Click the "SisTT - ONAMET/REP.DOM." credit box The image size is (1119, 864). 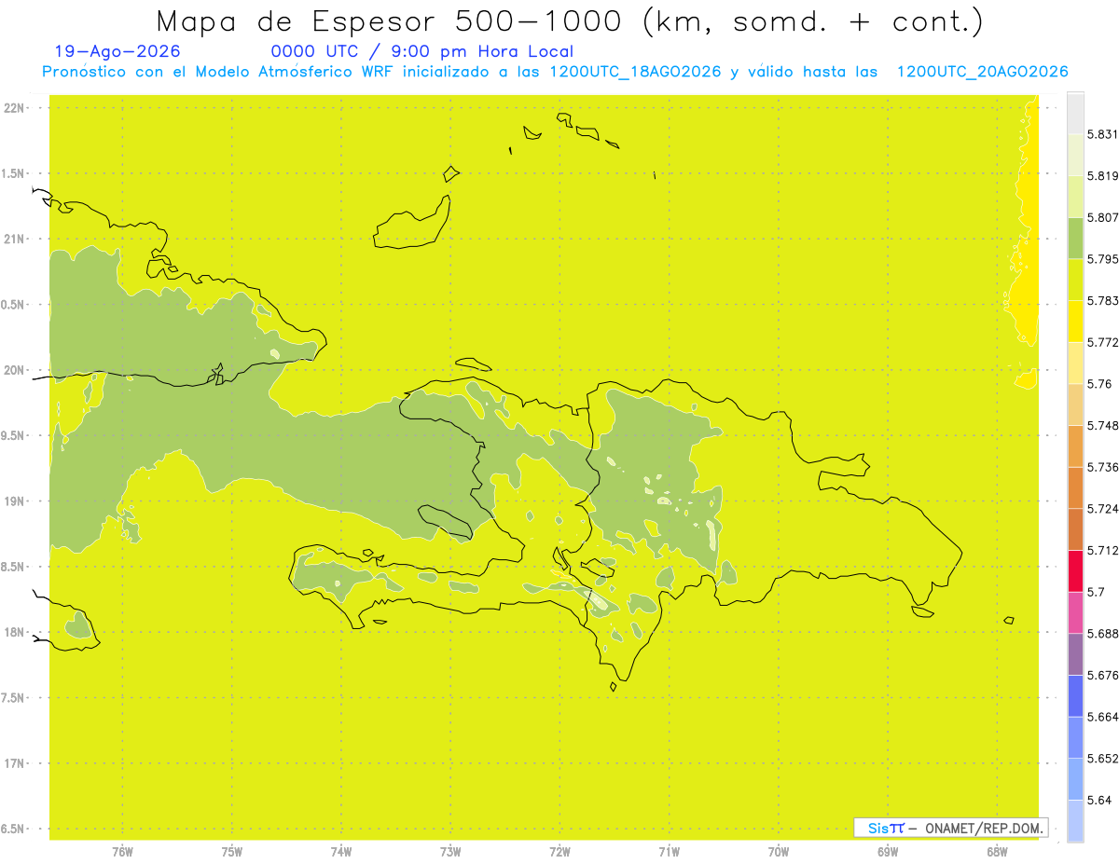[951, 828]
